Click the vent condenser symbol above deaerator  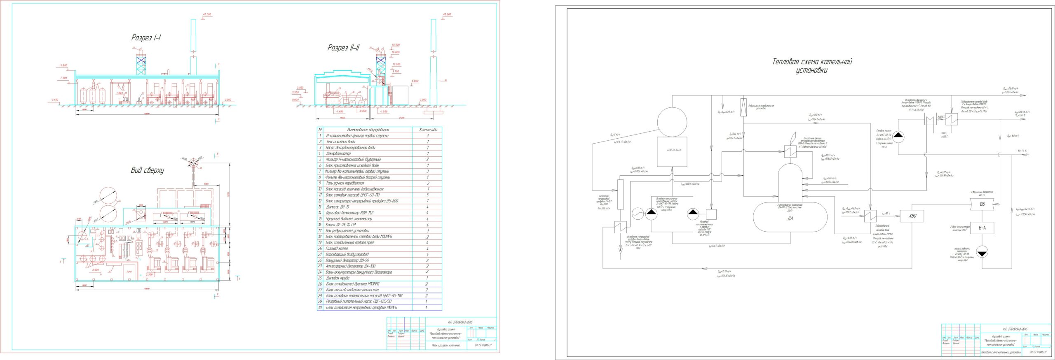[790, 152]
